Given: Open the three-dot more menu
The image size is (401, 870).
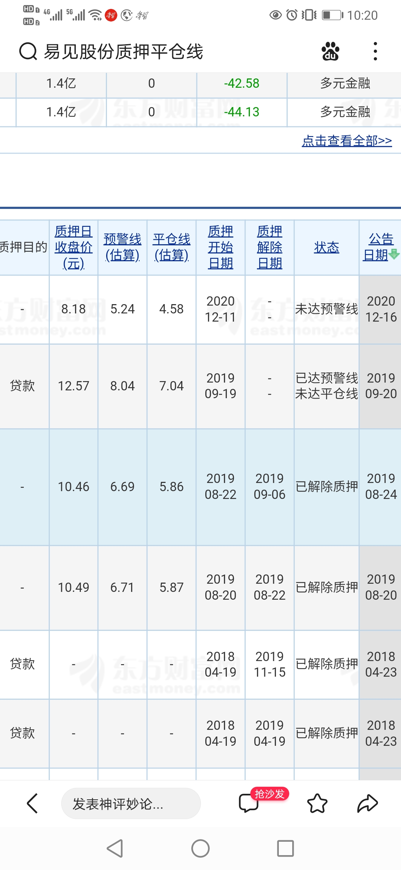Looking at the screenshot, I should [375, 51].
